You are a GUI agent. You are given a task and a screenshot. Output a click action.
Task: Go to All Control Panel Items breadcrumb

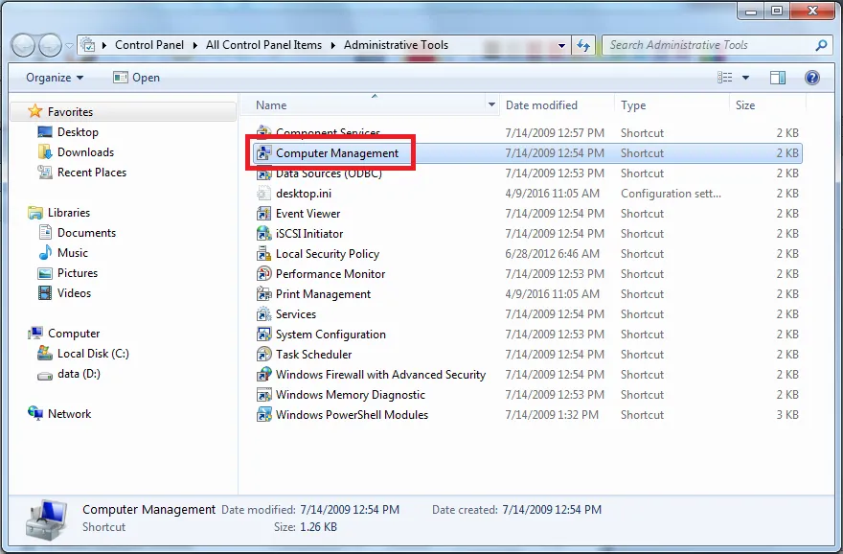pos(263,45)
